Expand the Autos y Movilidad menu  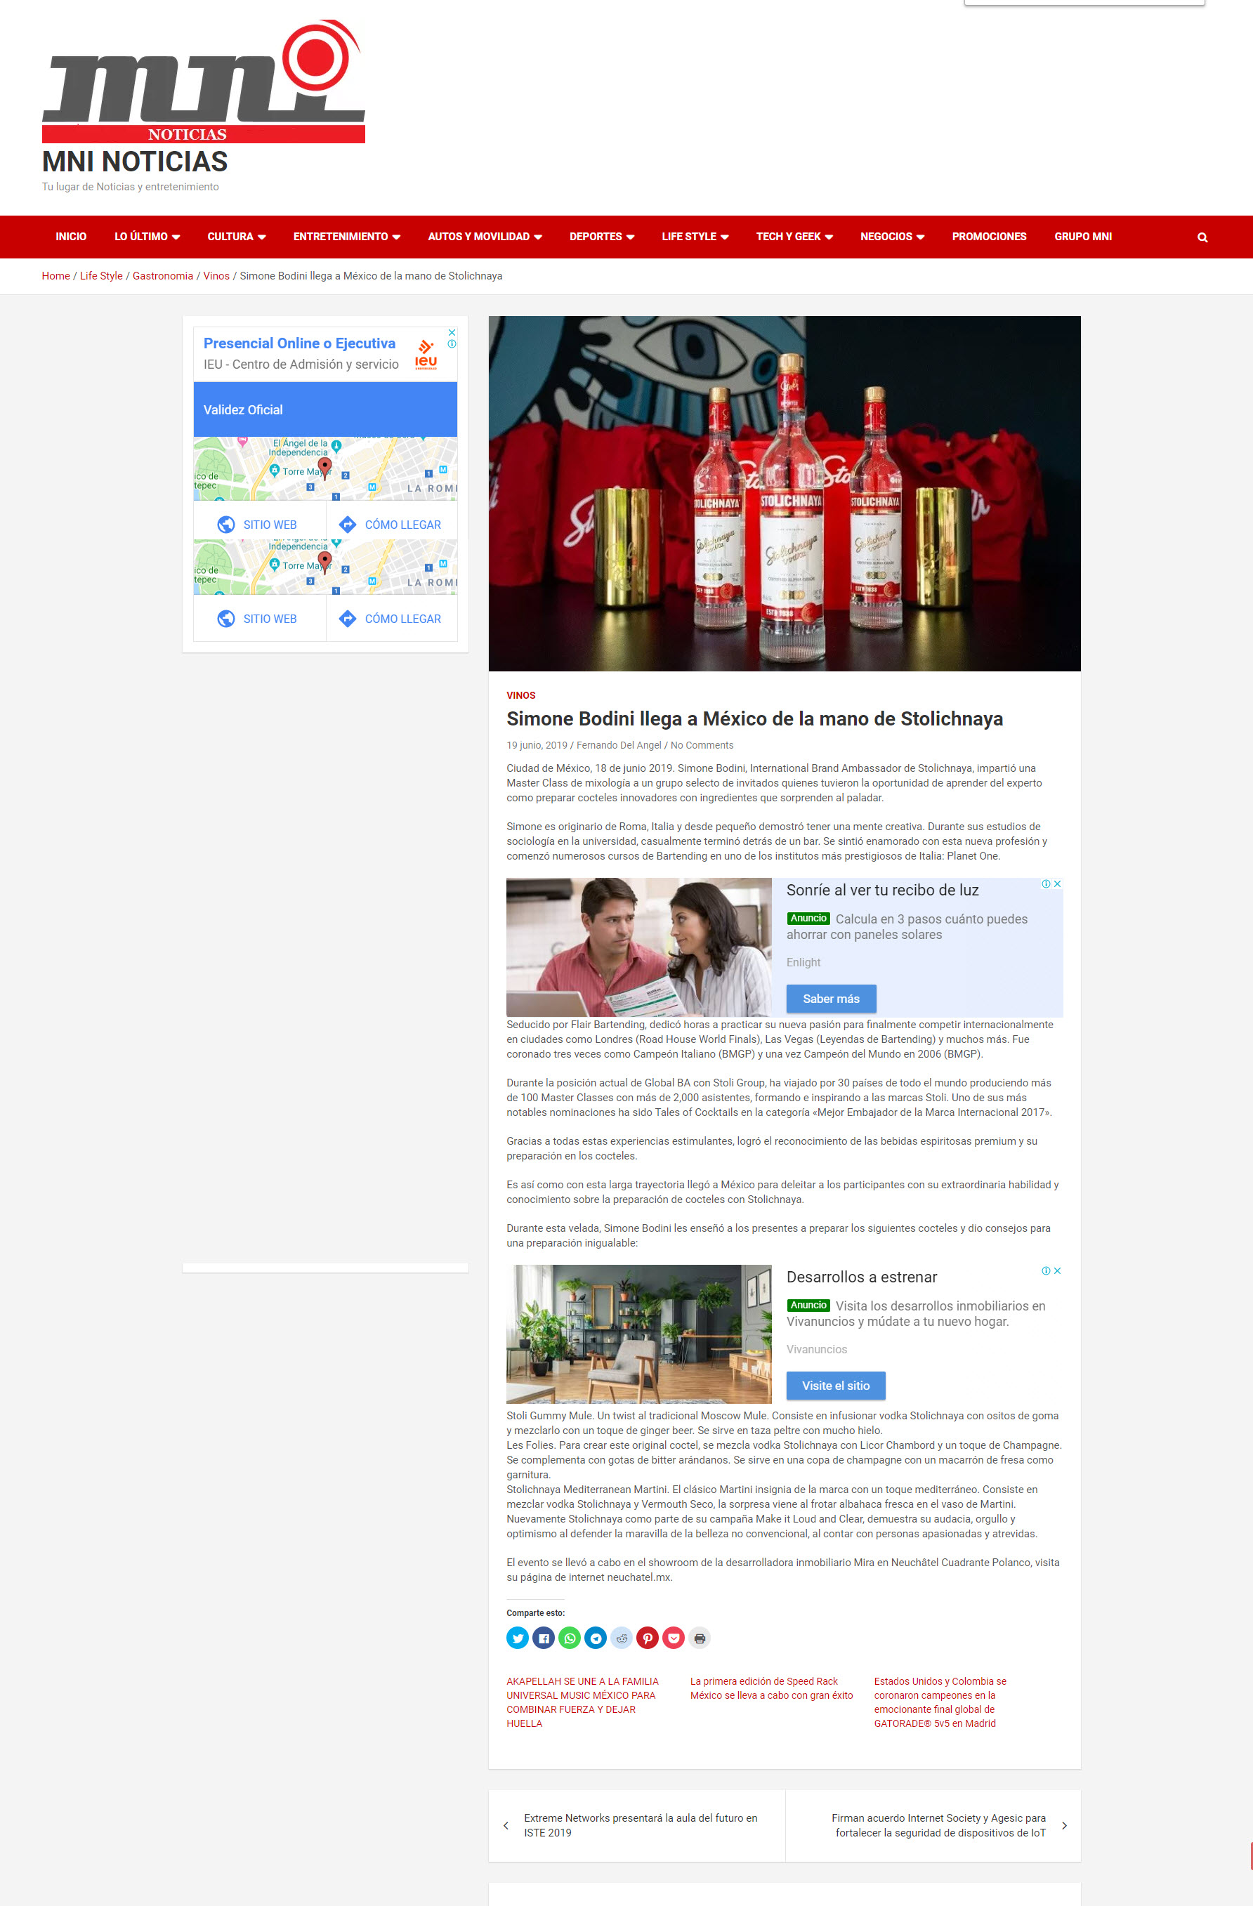coord(484,236)
